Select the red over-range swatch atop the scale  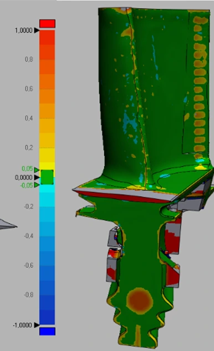(47, 23)
